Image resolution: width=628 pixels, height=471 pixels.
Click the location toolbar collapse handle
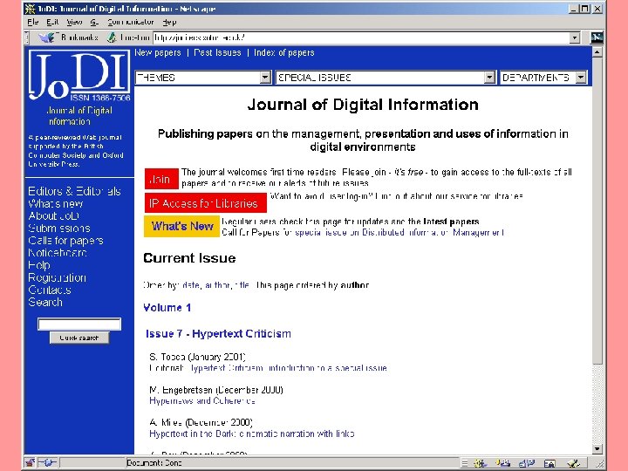pos(27,38)
